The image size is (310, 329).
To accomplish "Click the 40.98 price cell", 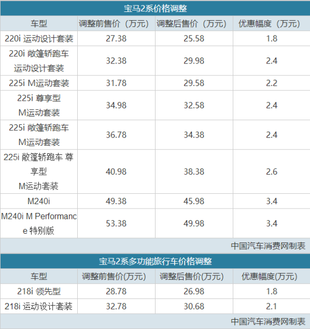I will pyautogui.click(x=116, y=172).
